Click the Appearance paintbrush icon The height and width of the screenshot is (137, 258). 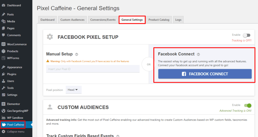(4, 67)
